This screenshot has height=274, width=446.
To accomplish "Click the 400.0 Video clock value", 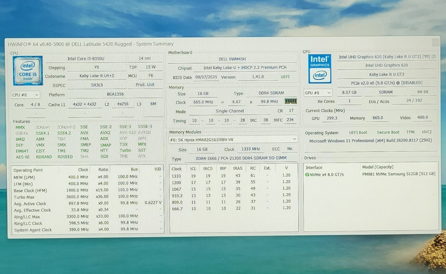I will 423,118.
